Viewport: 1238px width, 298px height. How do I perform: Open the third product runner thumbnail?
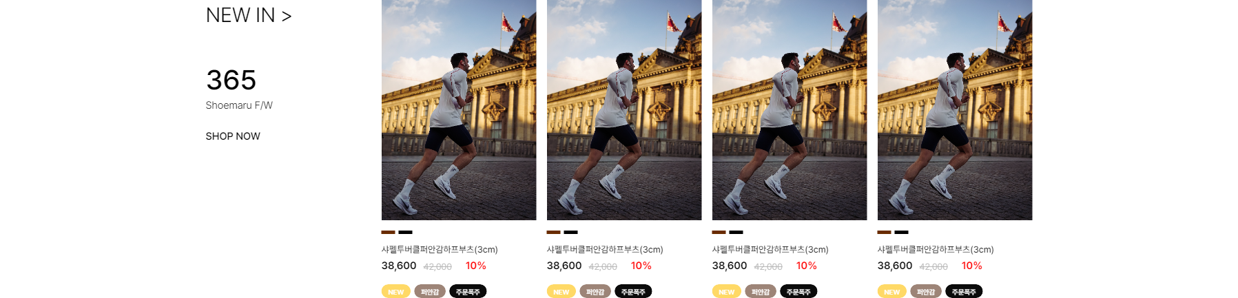(790, 110)
